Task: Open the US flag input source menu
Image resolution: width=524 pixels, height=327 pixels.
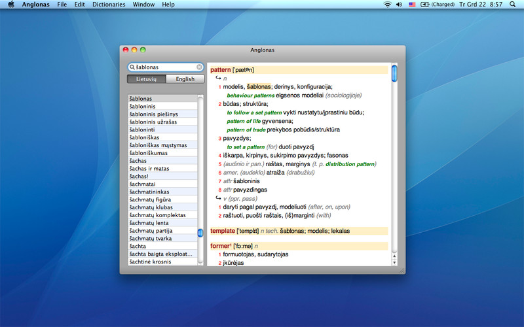Action: (412, 5)
